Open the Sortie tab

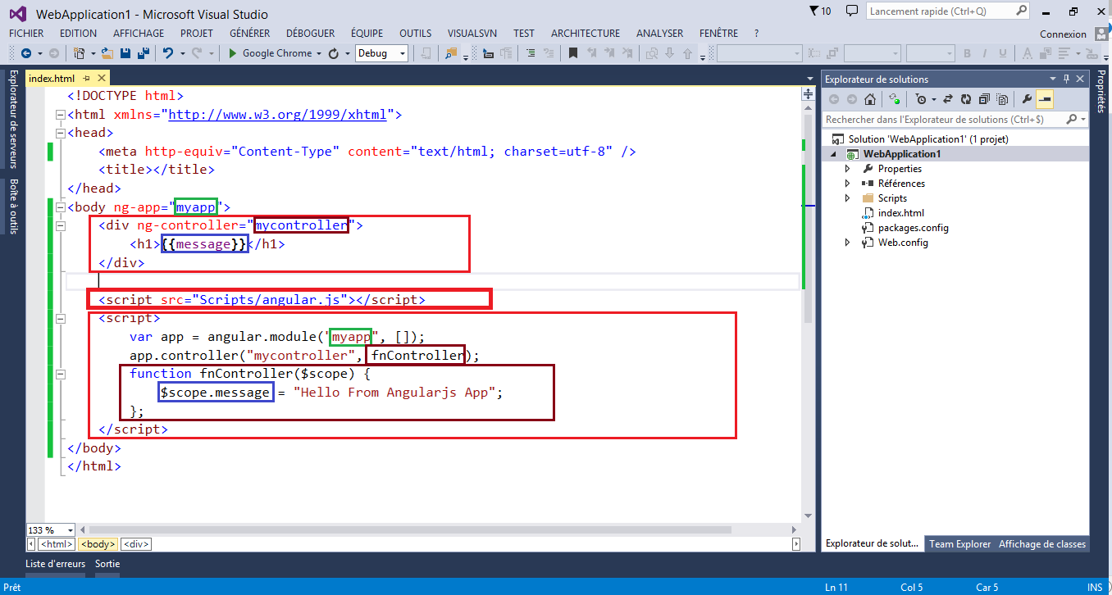coord(107,564)
